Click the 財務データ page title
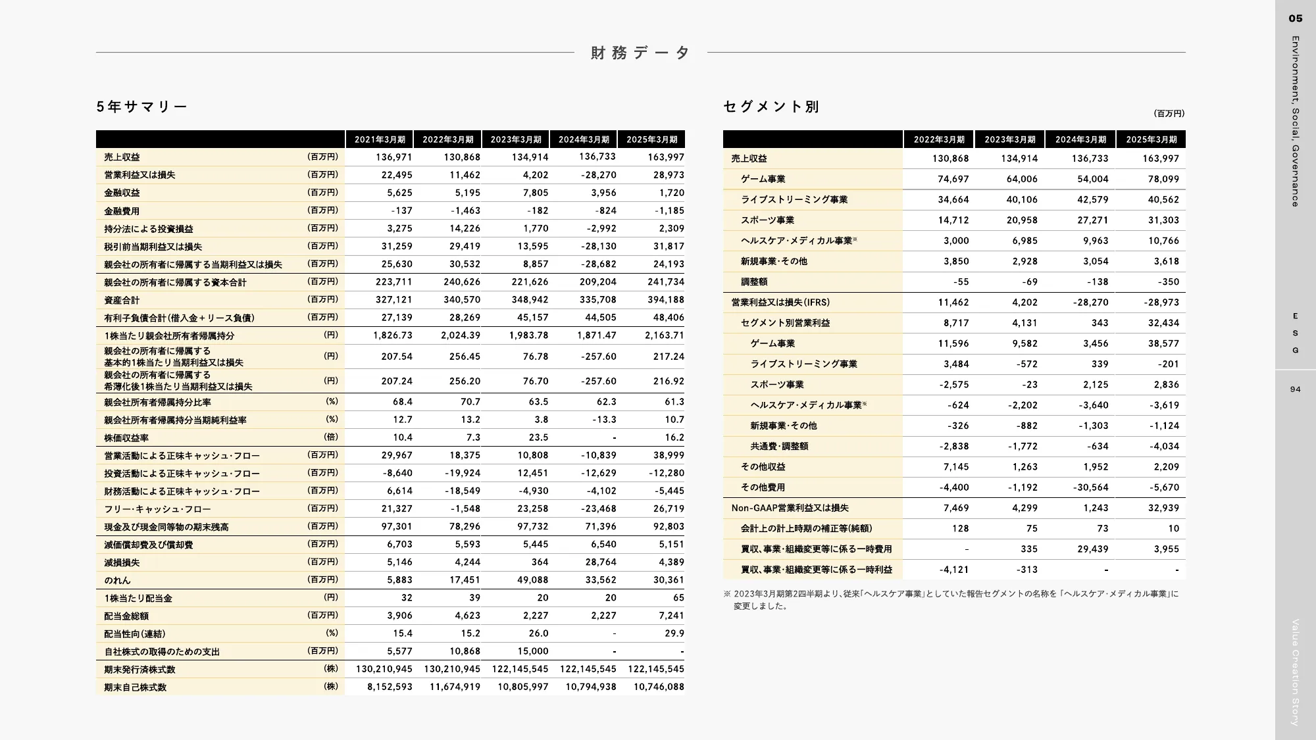Viewport: 1316px width, 740px height. click(637, 53)
